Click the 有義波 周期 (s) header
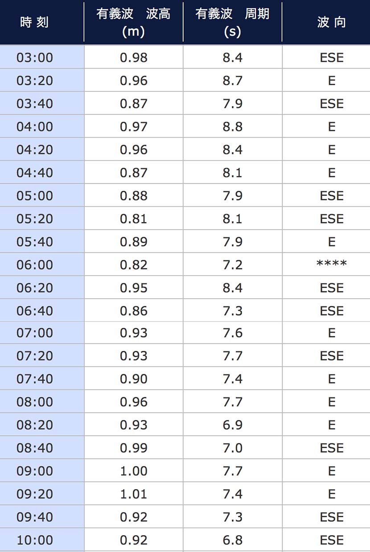The image size is (370, 552). 233,22
